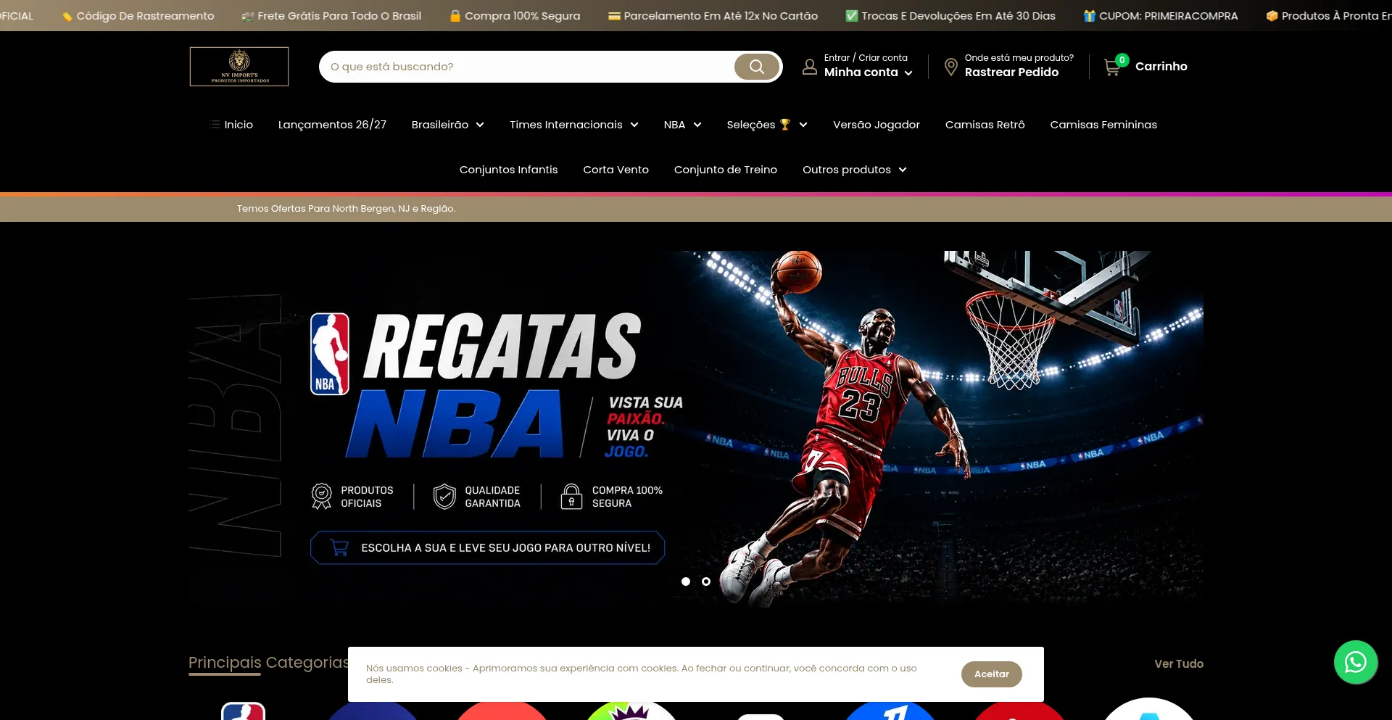Screen dimensions: 1392x720
Task: Click the NBA logo on the banner
Action: (x=330, y=354)
